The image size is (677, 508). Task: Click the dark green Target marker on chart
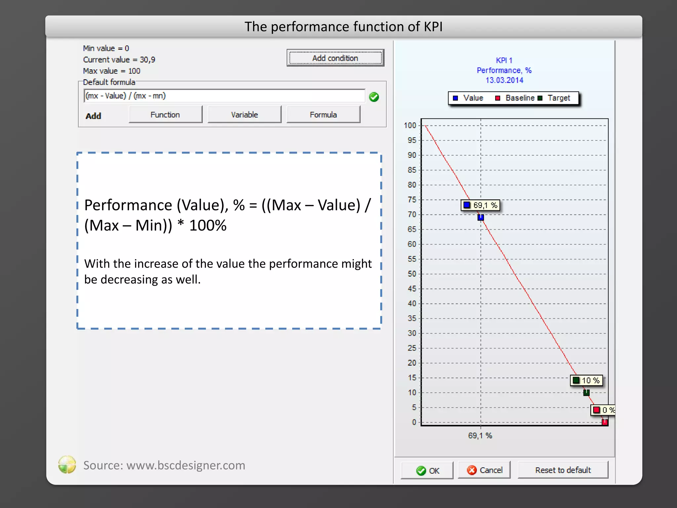click(586, 393)
